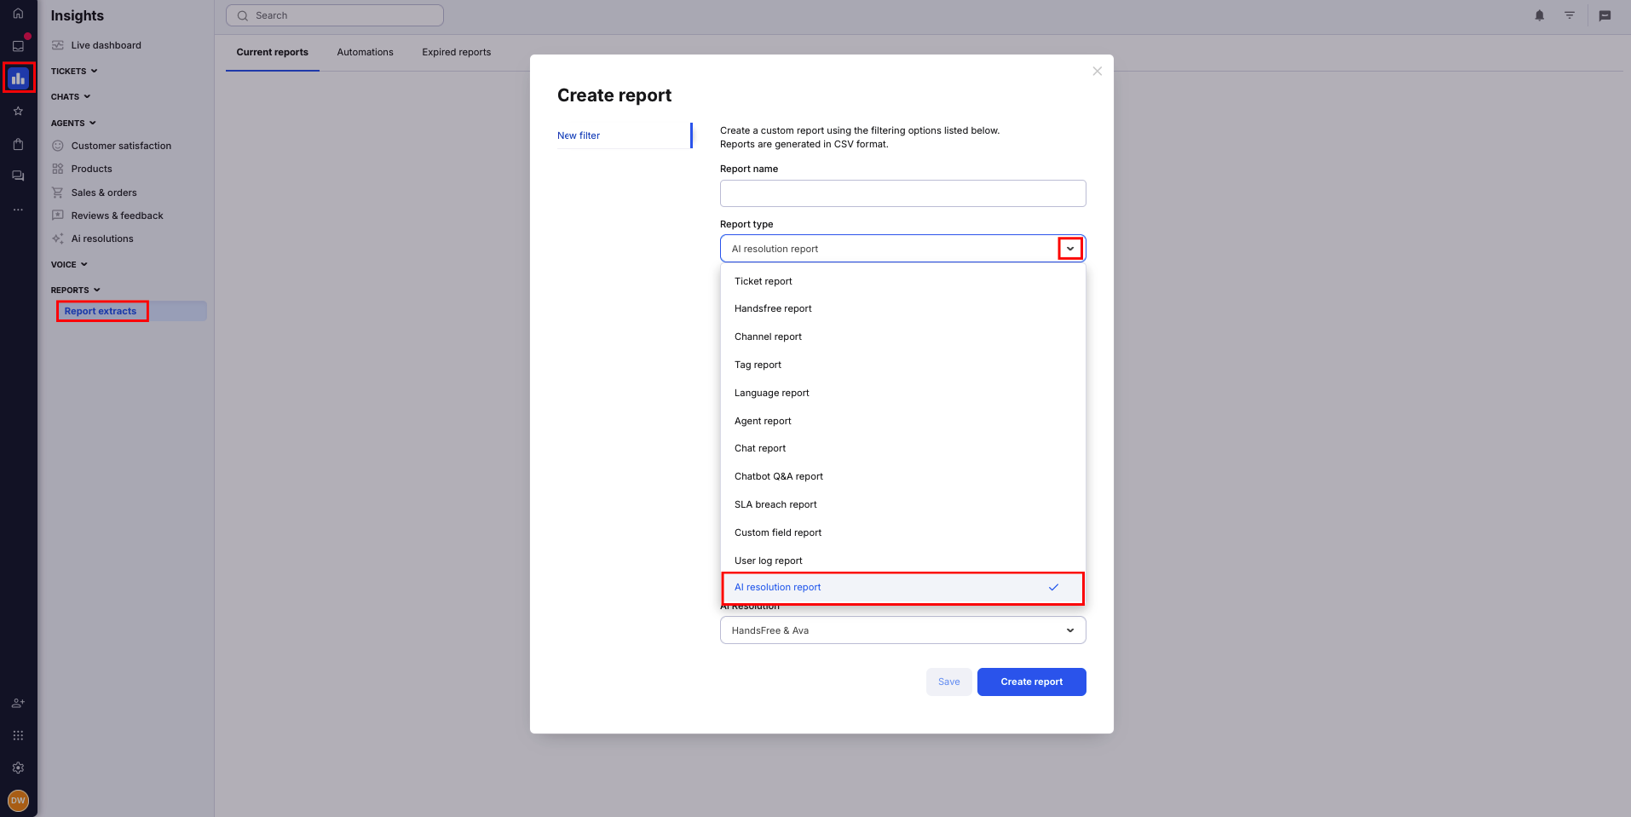
Task: Expand the CHATS section
Action: pyautogui.click(x=71, y=97)
